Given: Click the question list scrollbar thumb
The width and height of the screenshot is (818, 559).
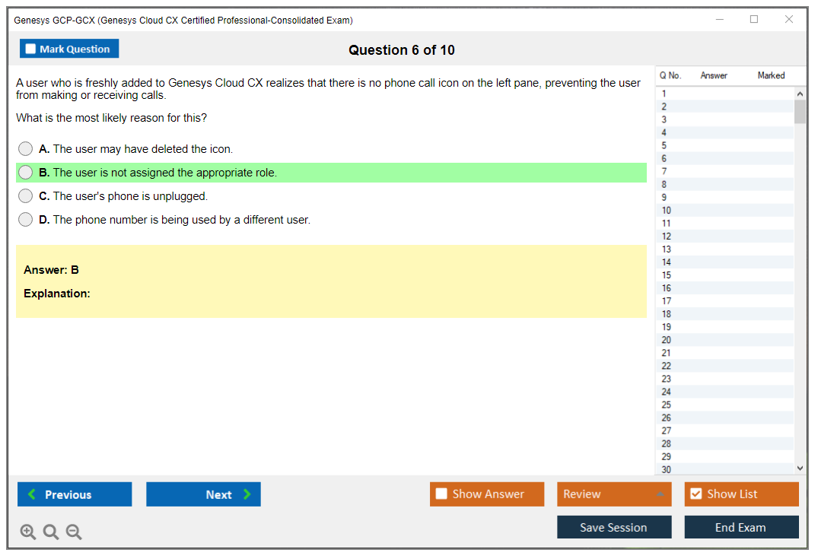Looking at the screenshot, I should click(800, 112).
